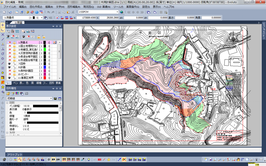Click the green color swatch of layer 3:地番図
This screenshot has width=266, height=166.
pos(45,49)
